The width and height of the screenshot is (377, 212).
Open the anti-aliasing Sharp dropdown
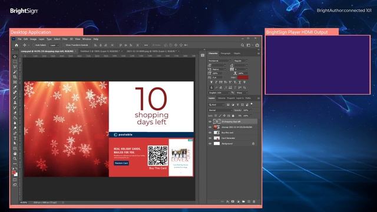coord(242,93)
